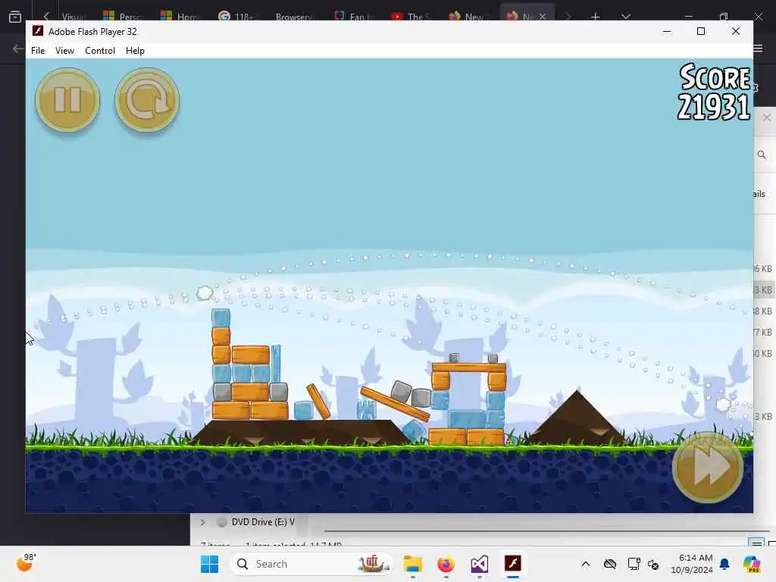This screenshot has width=776, height=582.
Task: Open Visual Studio from the taskbar
Action: 479,564
